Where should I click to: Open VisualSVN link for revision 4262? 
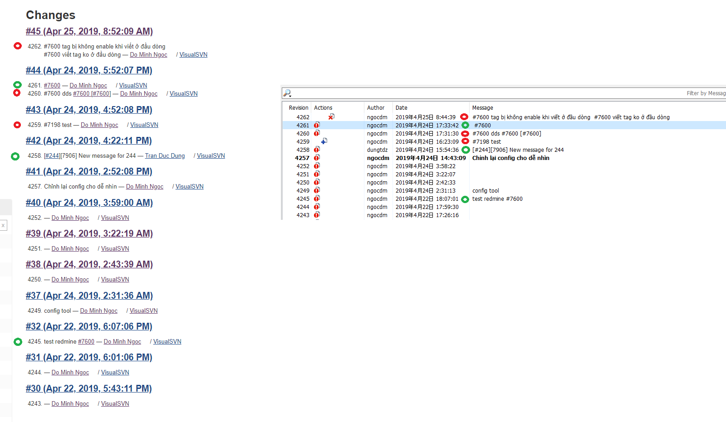(193, 54)
